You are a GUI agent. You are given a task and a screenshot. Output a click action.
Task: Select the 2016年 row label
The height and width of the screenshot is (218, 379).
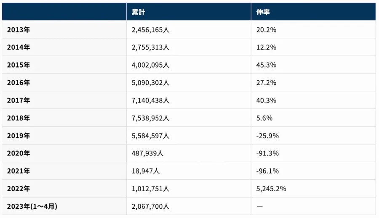click(19, 83)
